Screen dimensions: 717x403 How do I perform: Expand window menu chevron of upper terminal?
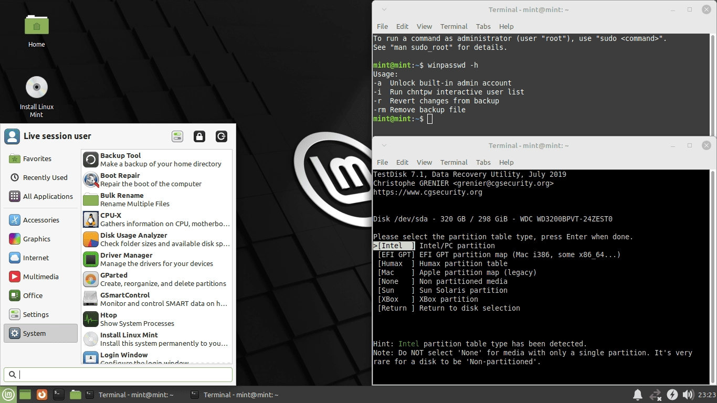click(384, 9)
